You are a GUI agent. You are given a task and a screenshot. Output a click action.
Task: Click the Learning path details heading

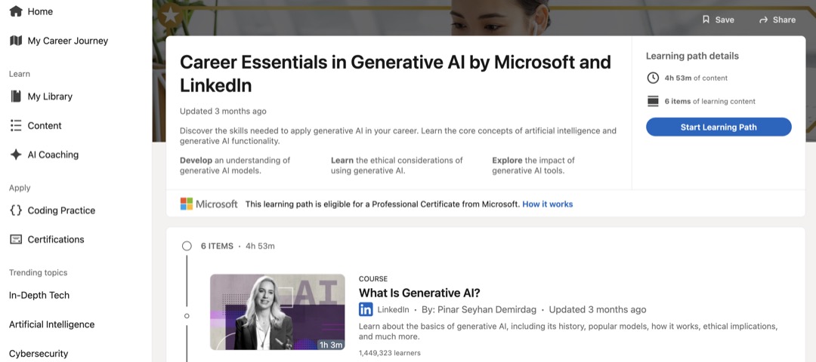tap(692, 56)
